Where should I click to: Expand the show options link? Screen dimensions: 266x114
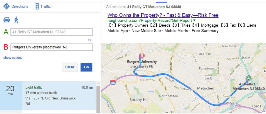click(x=13, y=58)
